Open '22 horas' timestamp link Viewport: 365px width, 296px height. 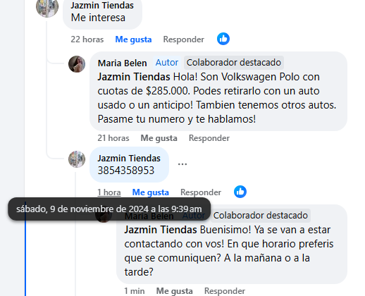(87, 39)
